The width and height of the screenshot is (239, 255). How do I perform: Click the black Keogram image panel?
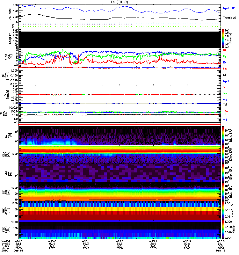coord(119,40)
